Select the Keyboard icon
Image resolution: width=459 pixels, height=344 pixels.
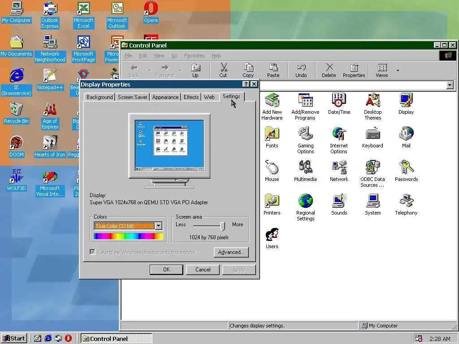372,137
